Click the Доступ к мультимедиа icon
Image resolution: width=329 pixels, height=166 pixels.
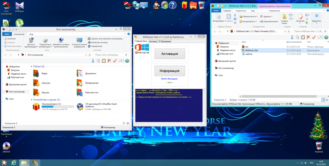tap(31, 43)
